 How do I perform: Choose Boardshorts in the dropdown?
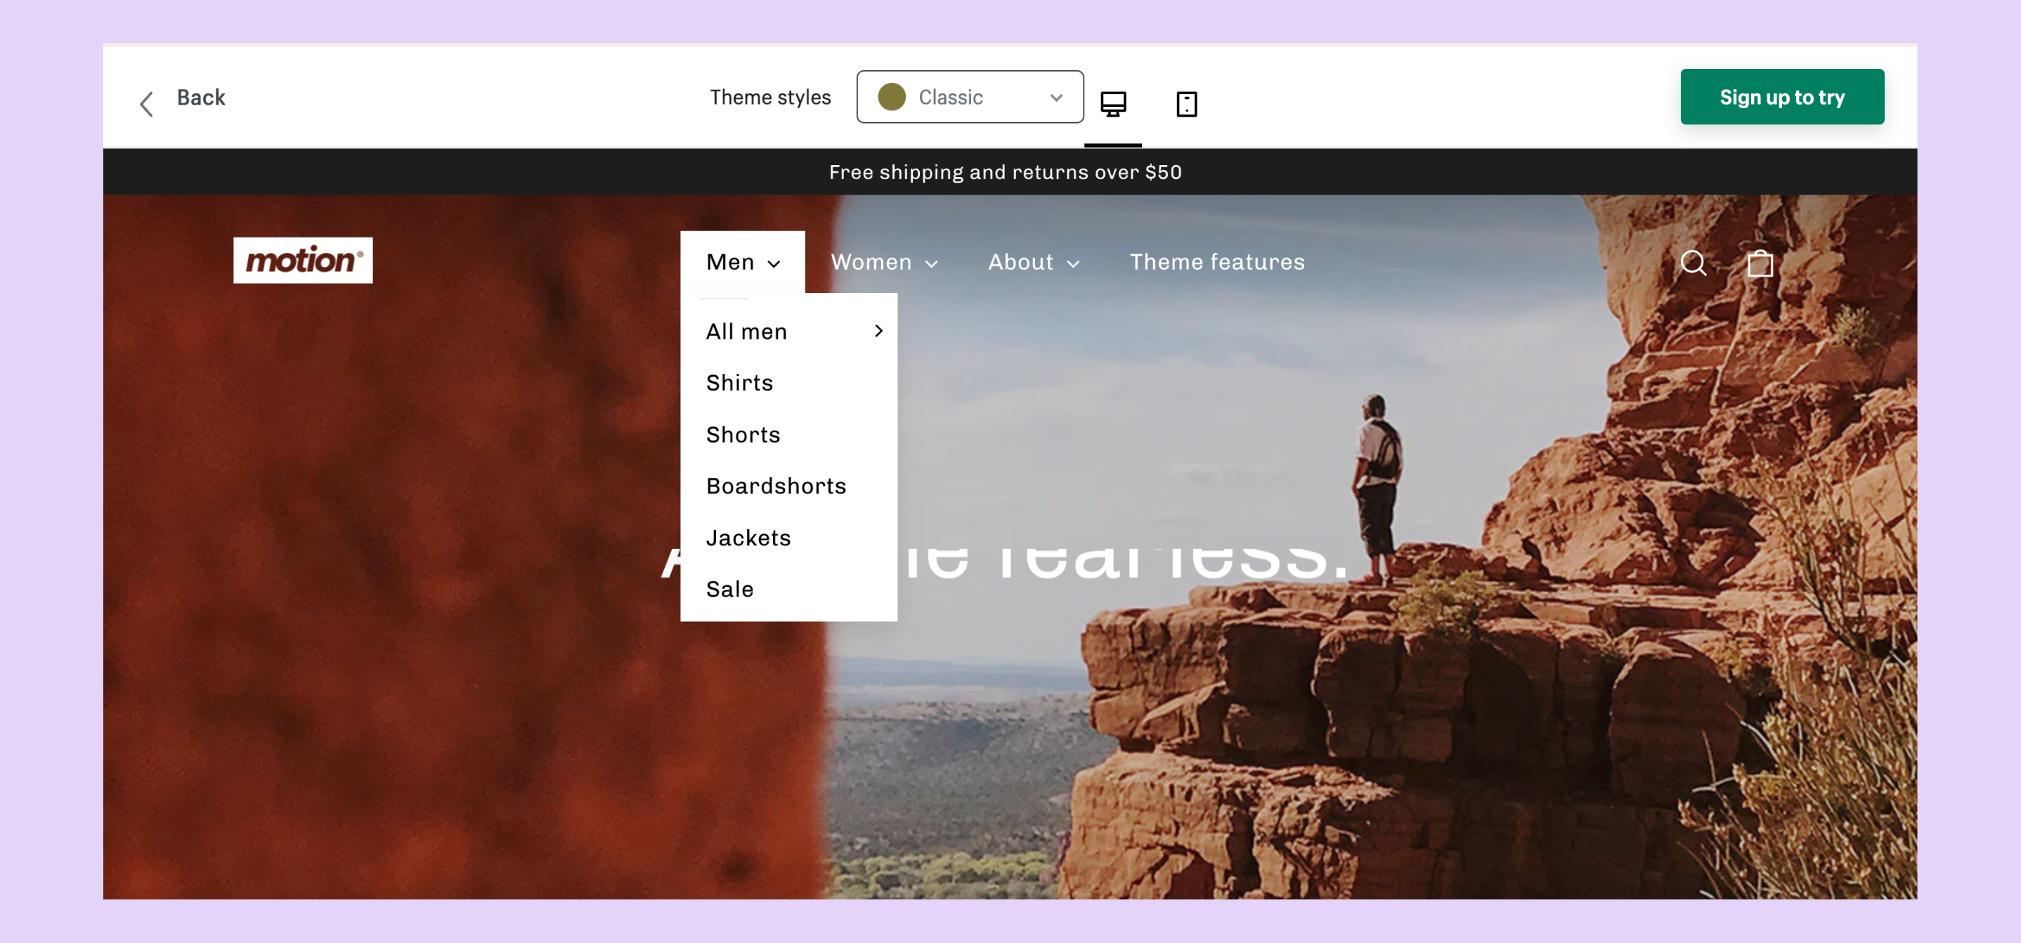click(x=775, y=486)
